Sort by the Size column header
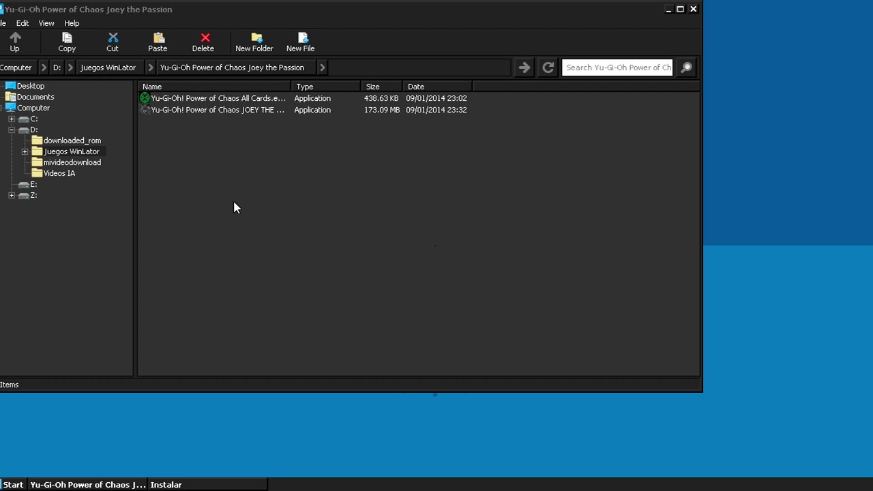This screenshot has height=491, width=873. [x=382, y=87]
